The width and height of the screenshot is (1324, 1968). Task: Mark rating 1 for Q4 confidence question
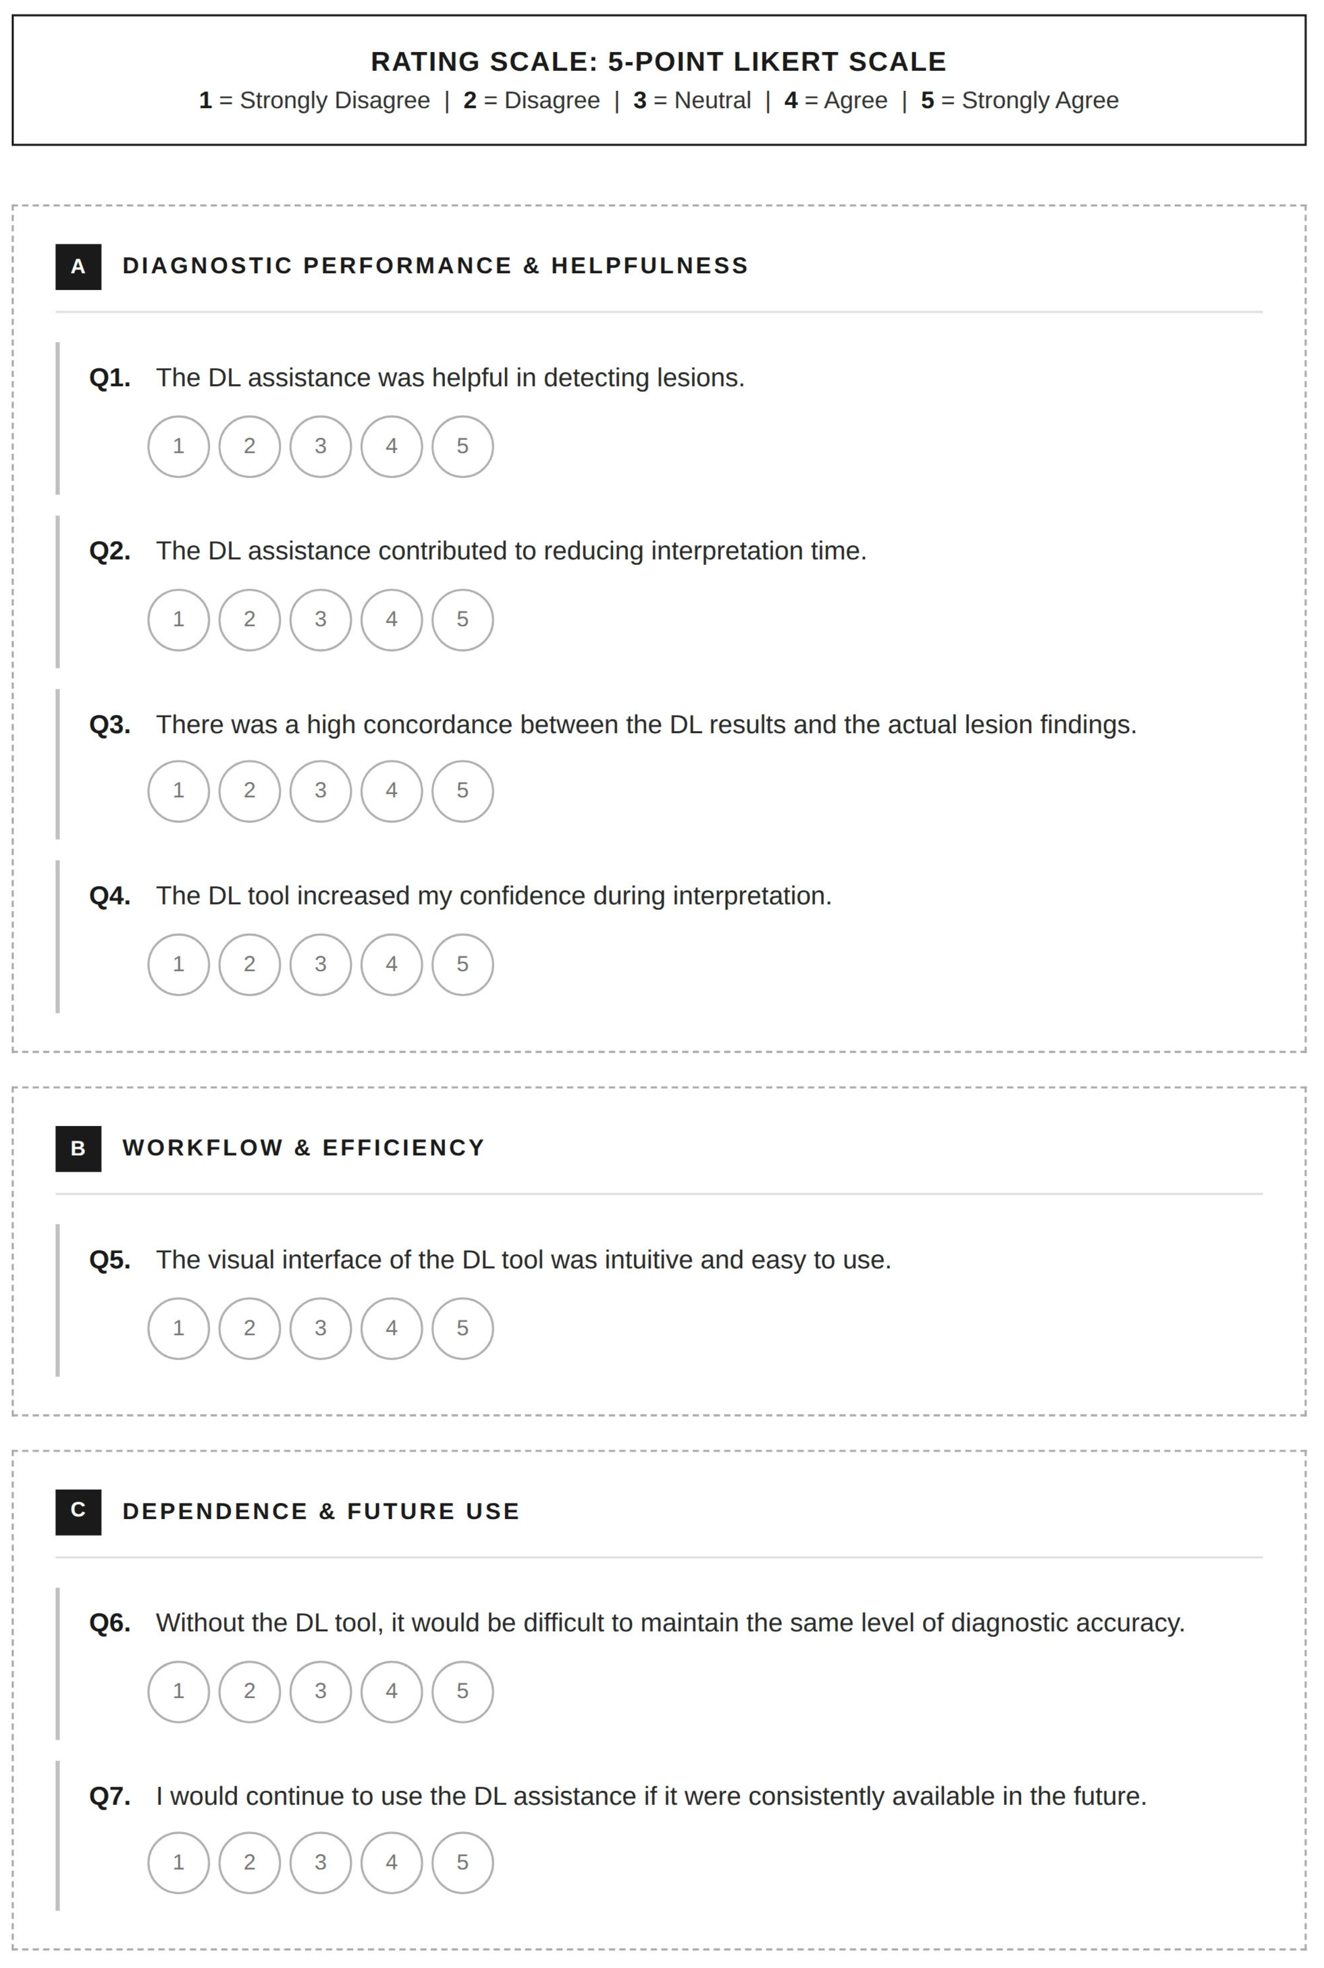178,964
